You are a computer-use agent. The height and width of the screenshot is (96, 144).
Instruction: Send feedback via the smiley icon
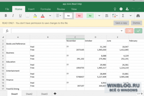coord(121,9)
